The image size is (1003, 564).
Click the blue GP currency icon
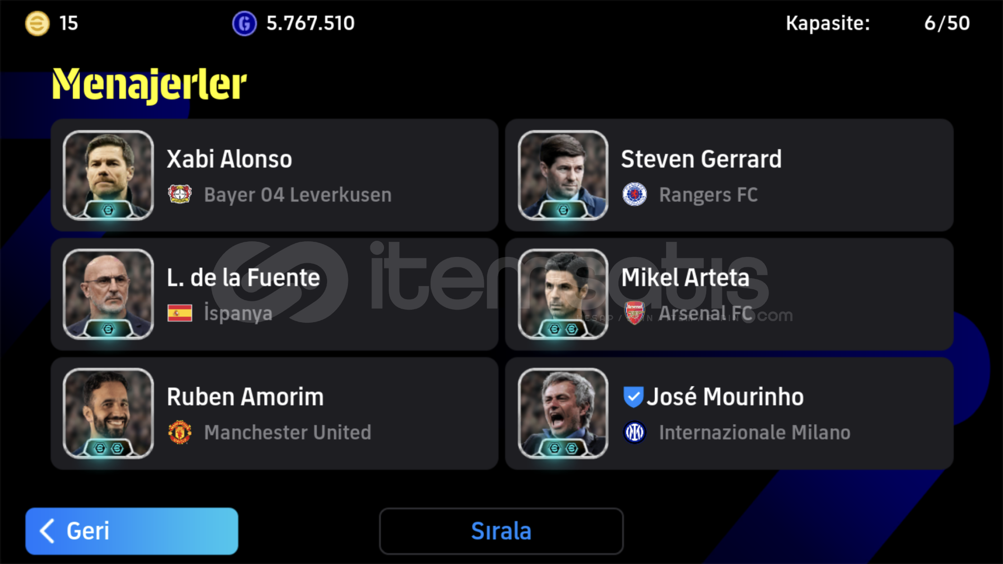[x=244, y=23]
